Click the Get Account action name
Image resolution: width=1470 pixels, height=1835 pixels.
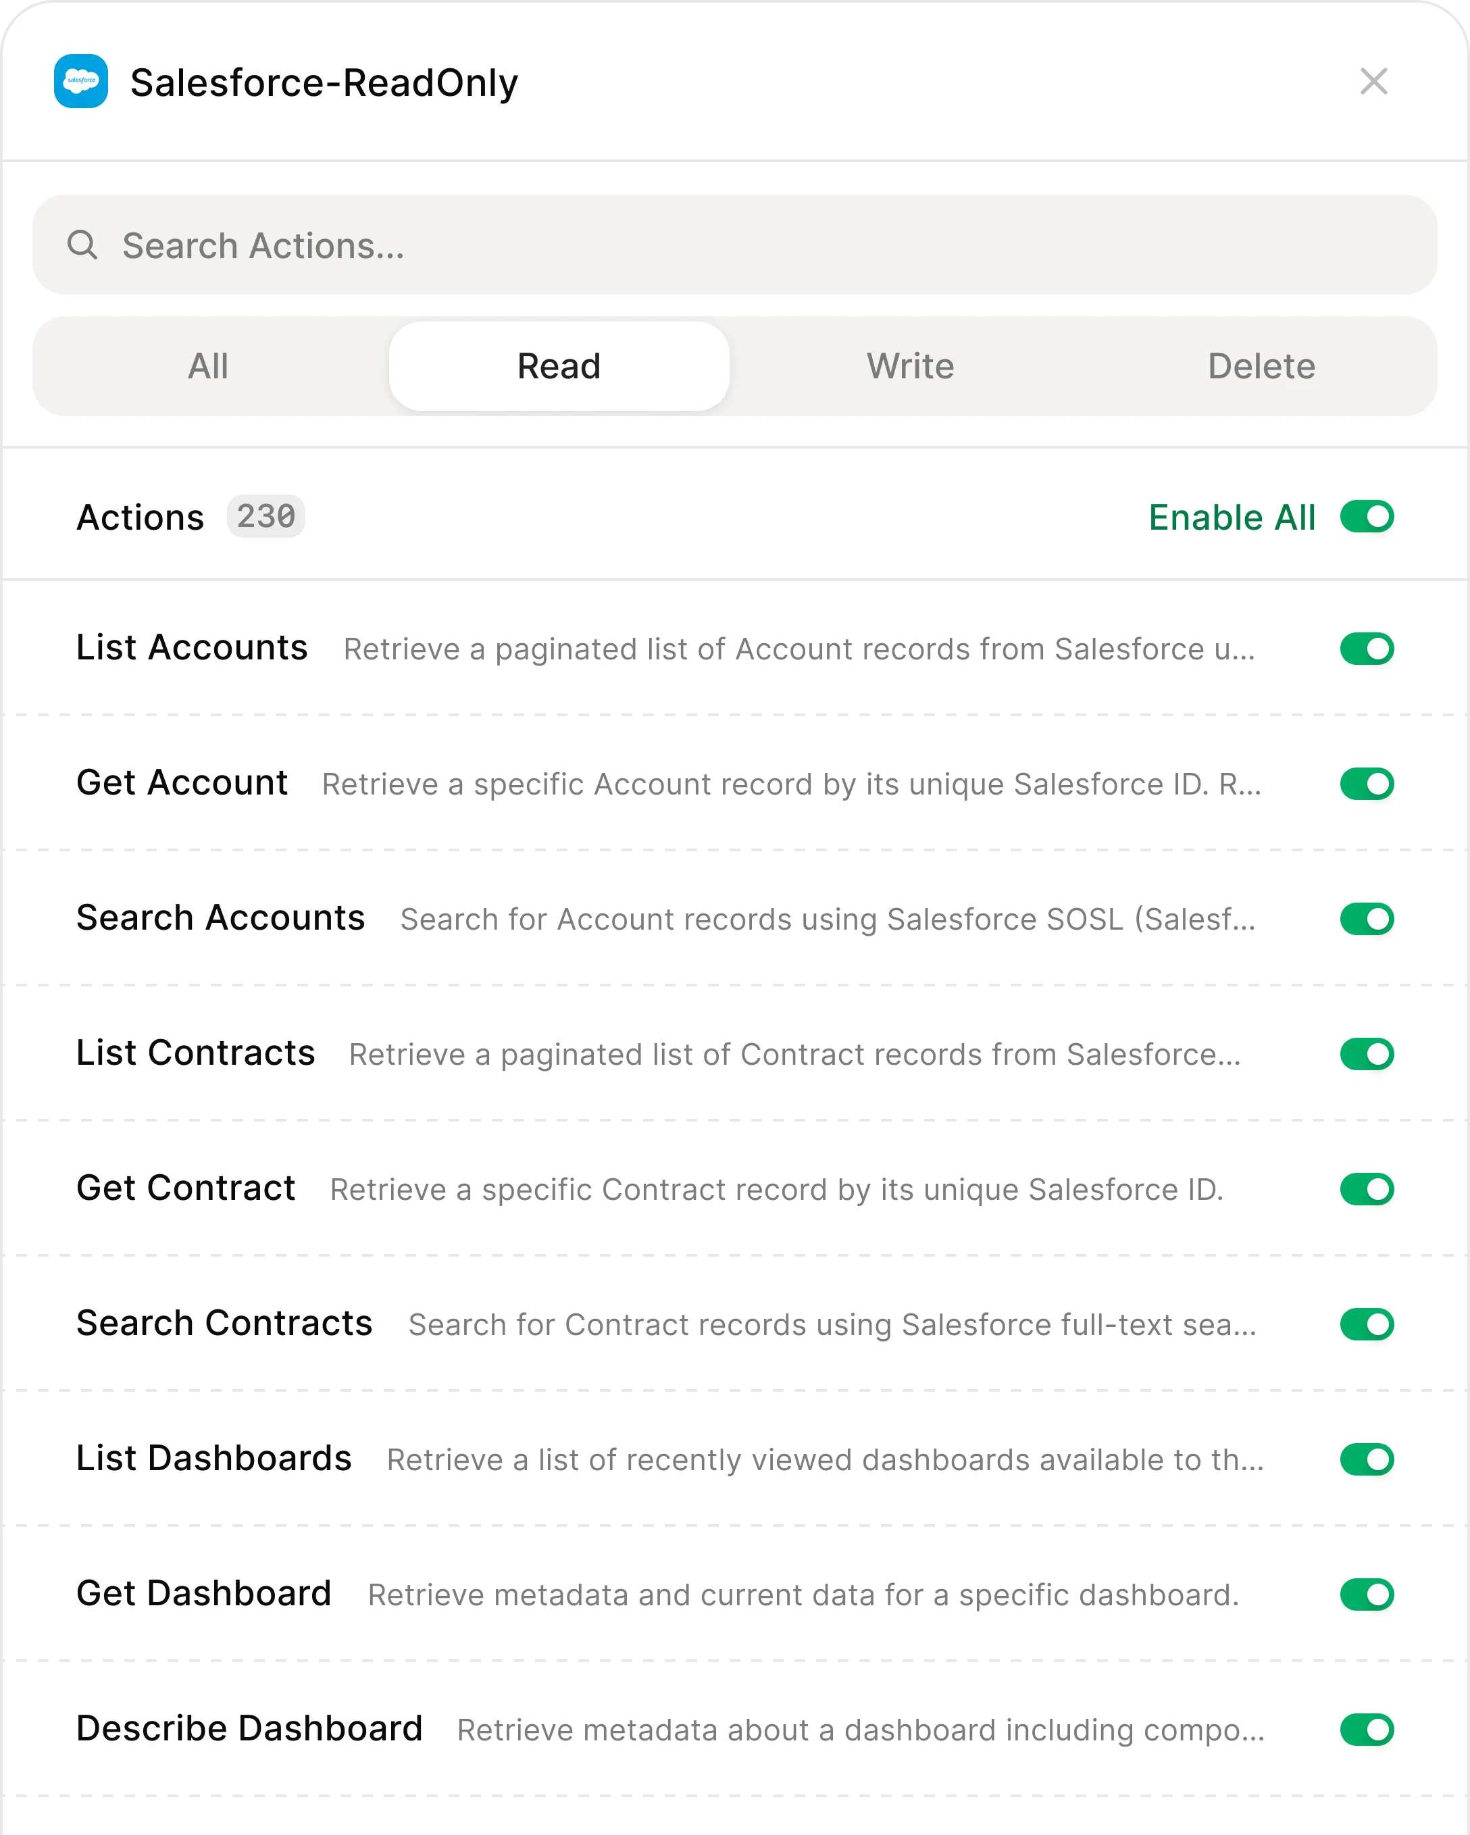(x=182, y=783)
